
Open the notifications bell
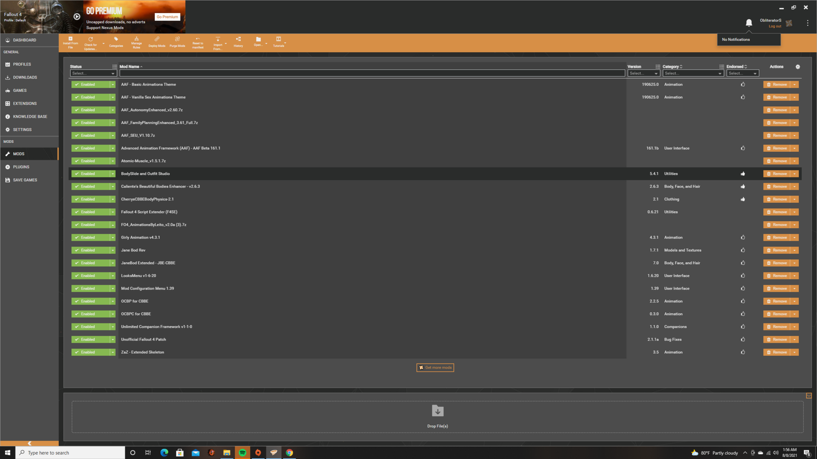(749, 23)
